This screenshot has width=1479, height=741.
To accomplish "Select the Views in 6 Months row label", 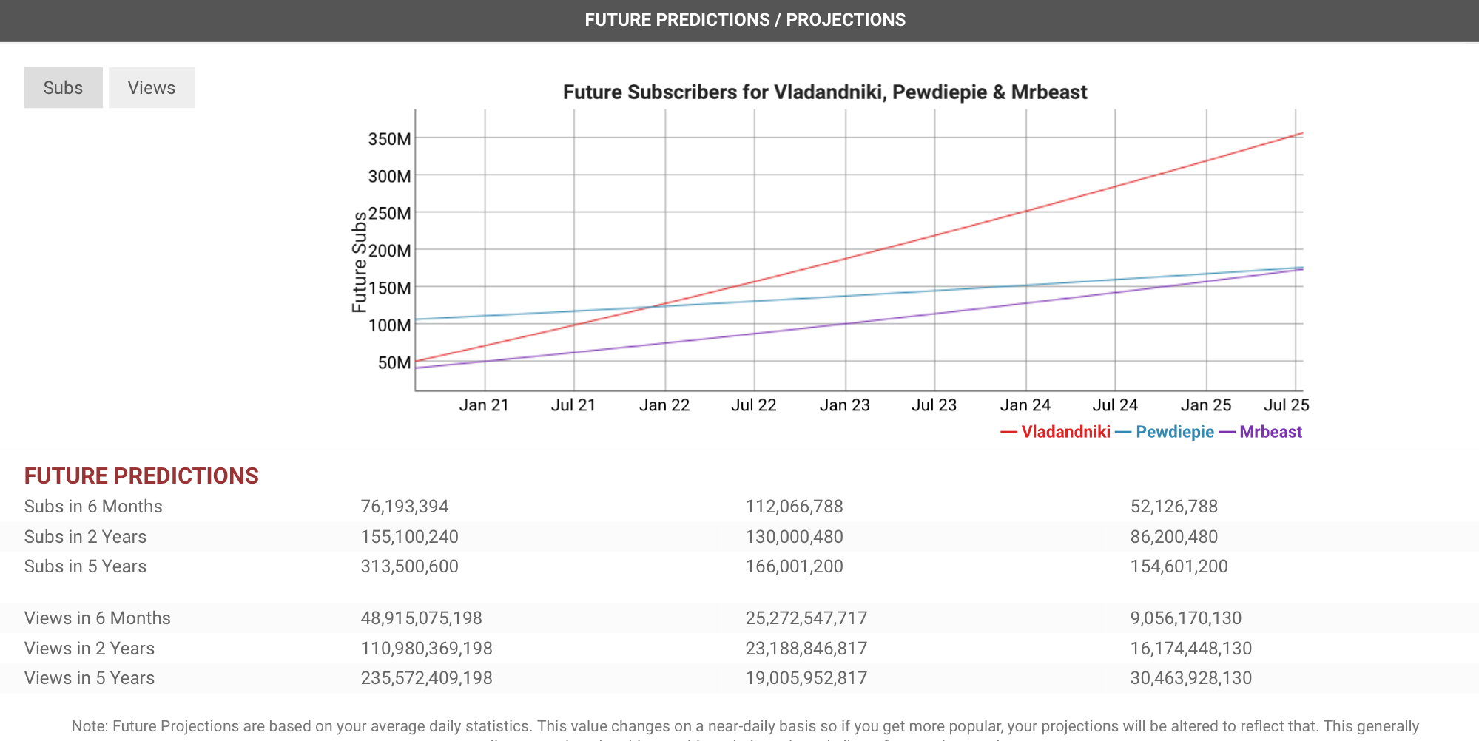I will [x=98, y=618].
